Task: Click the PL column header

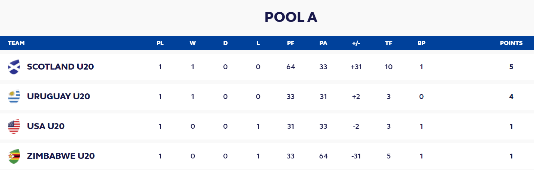Action: [x=160, y=43]
